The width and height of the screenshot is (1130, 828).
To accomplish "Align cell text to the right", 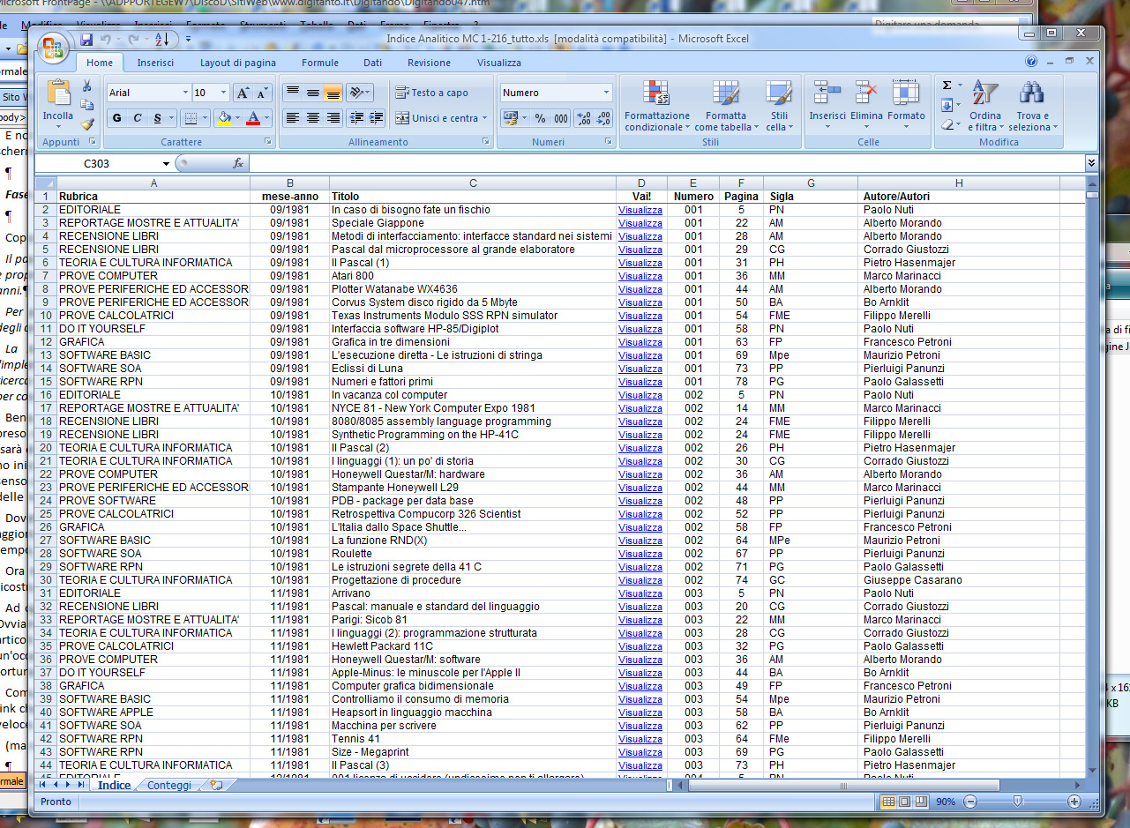I will tap(333, 118).
